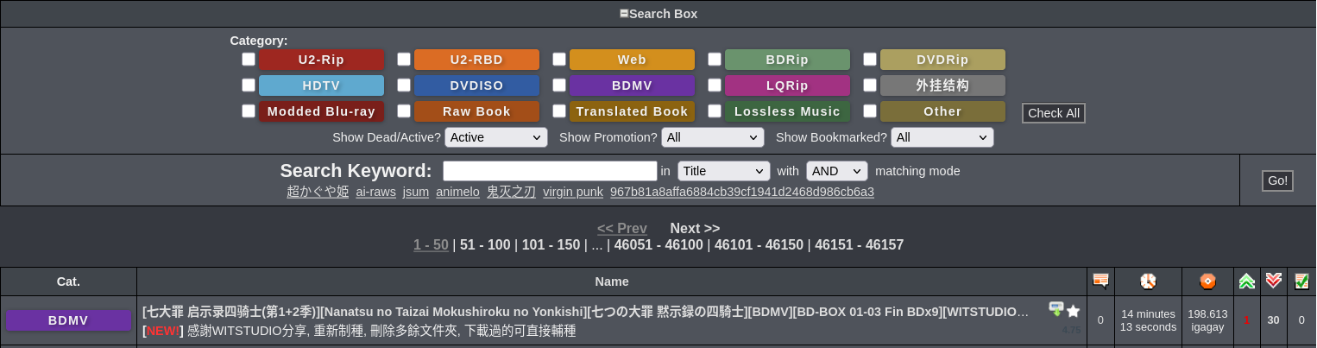Viewport: 1317px width, 348px height.
Task: Jump to results 46101 - 46150
Action: pyautogui.click(x=759, y=244)
